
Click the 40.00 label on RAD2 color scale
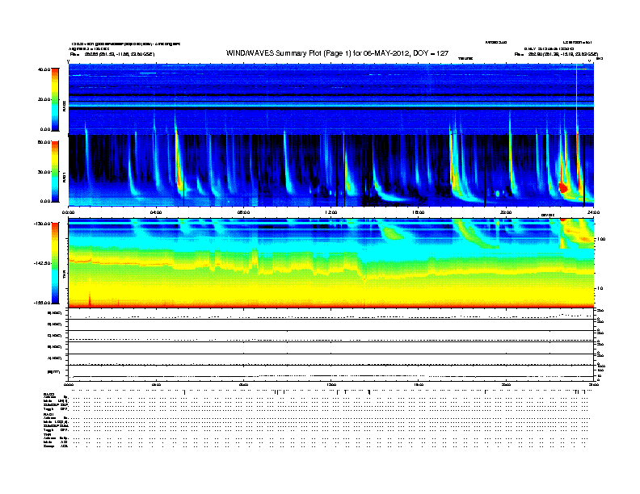pyautogui.click(x=44, y=69)
